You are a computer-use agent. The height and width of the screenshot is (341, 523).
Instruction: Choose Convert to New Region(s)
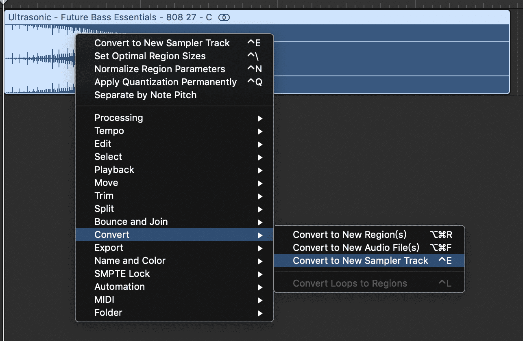(349, 235)
